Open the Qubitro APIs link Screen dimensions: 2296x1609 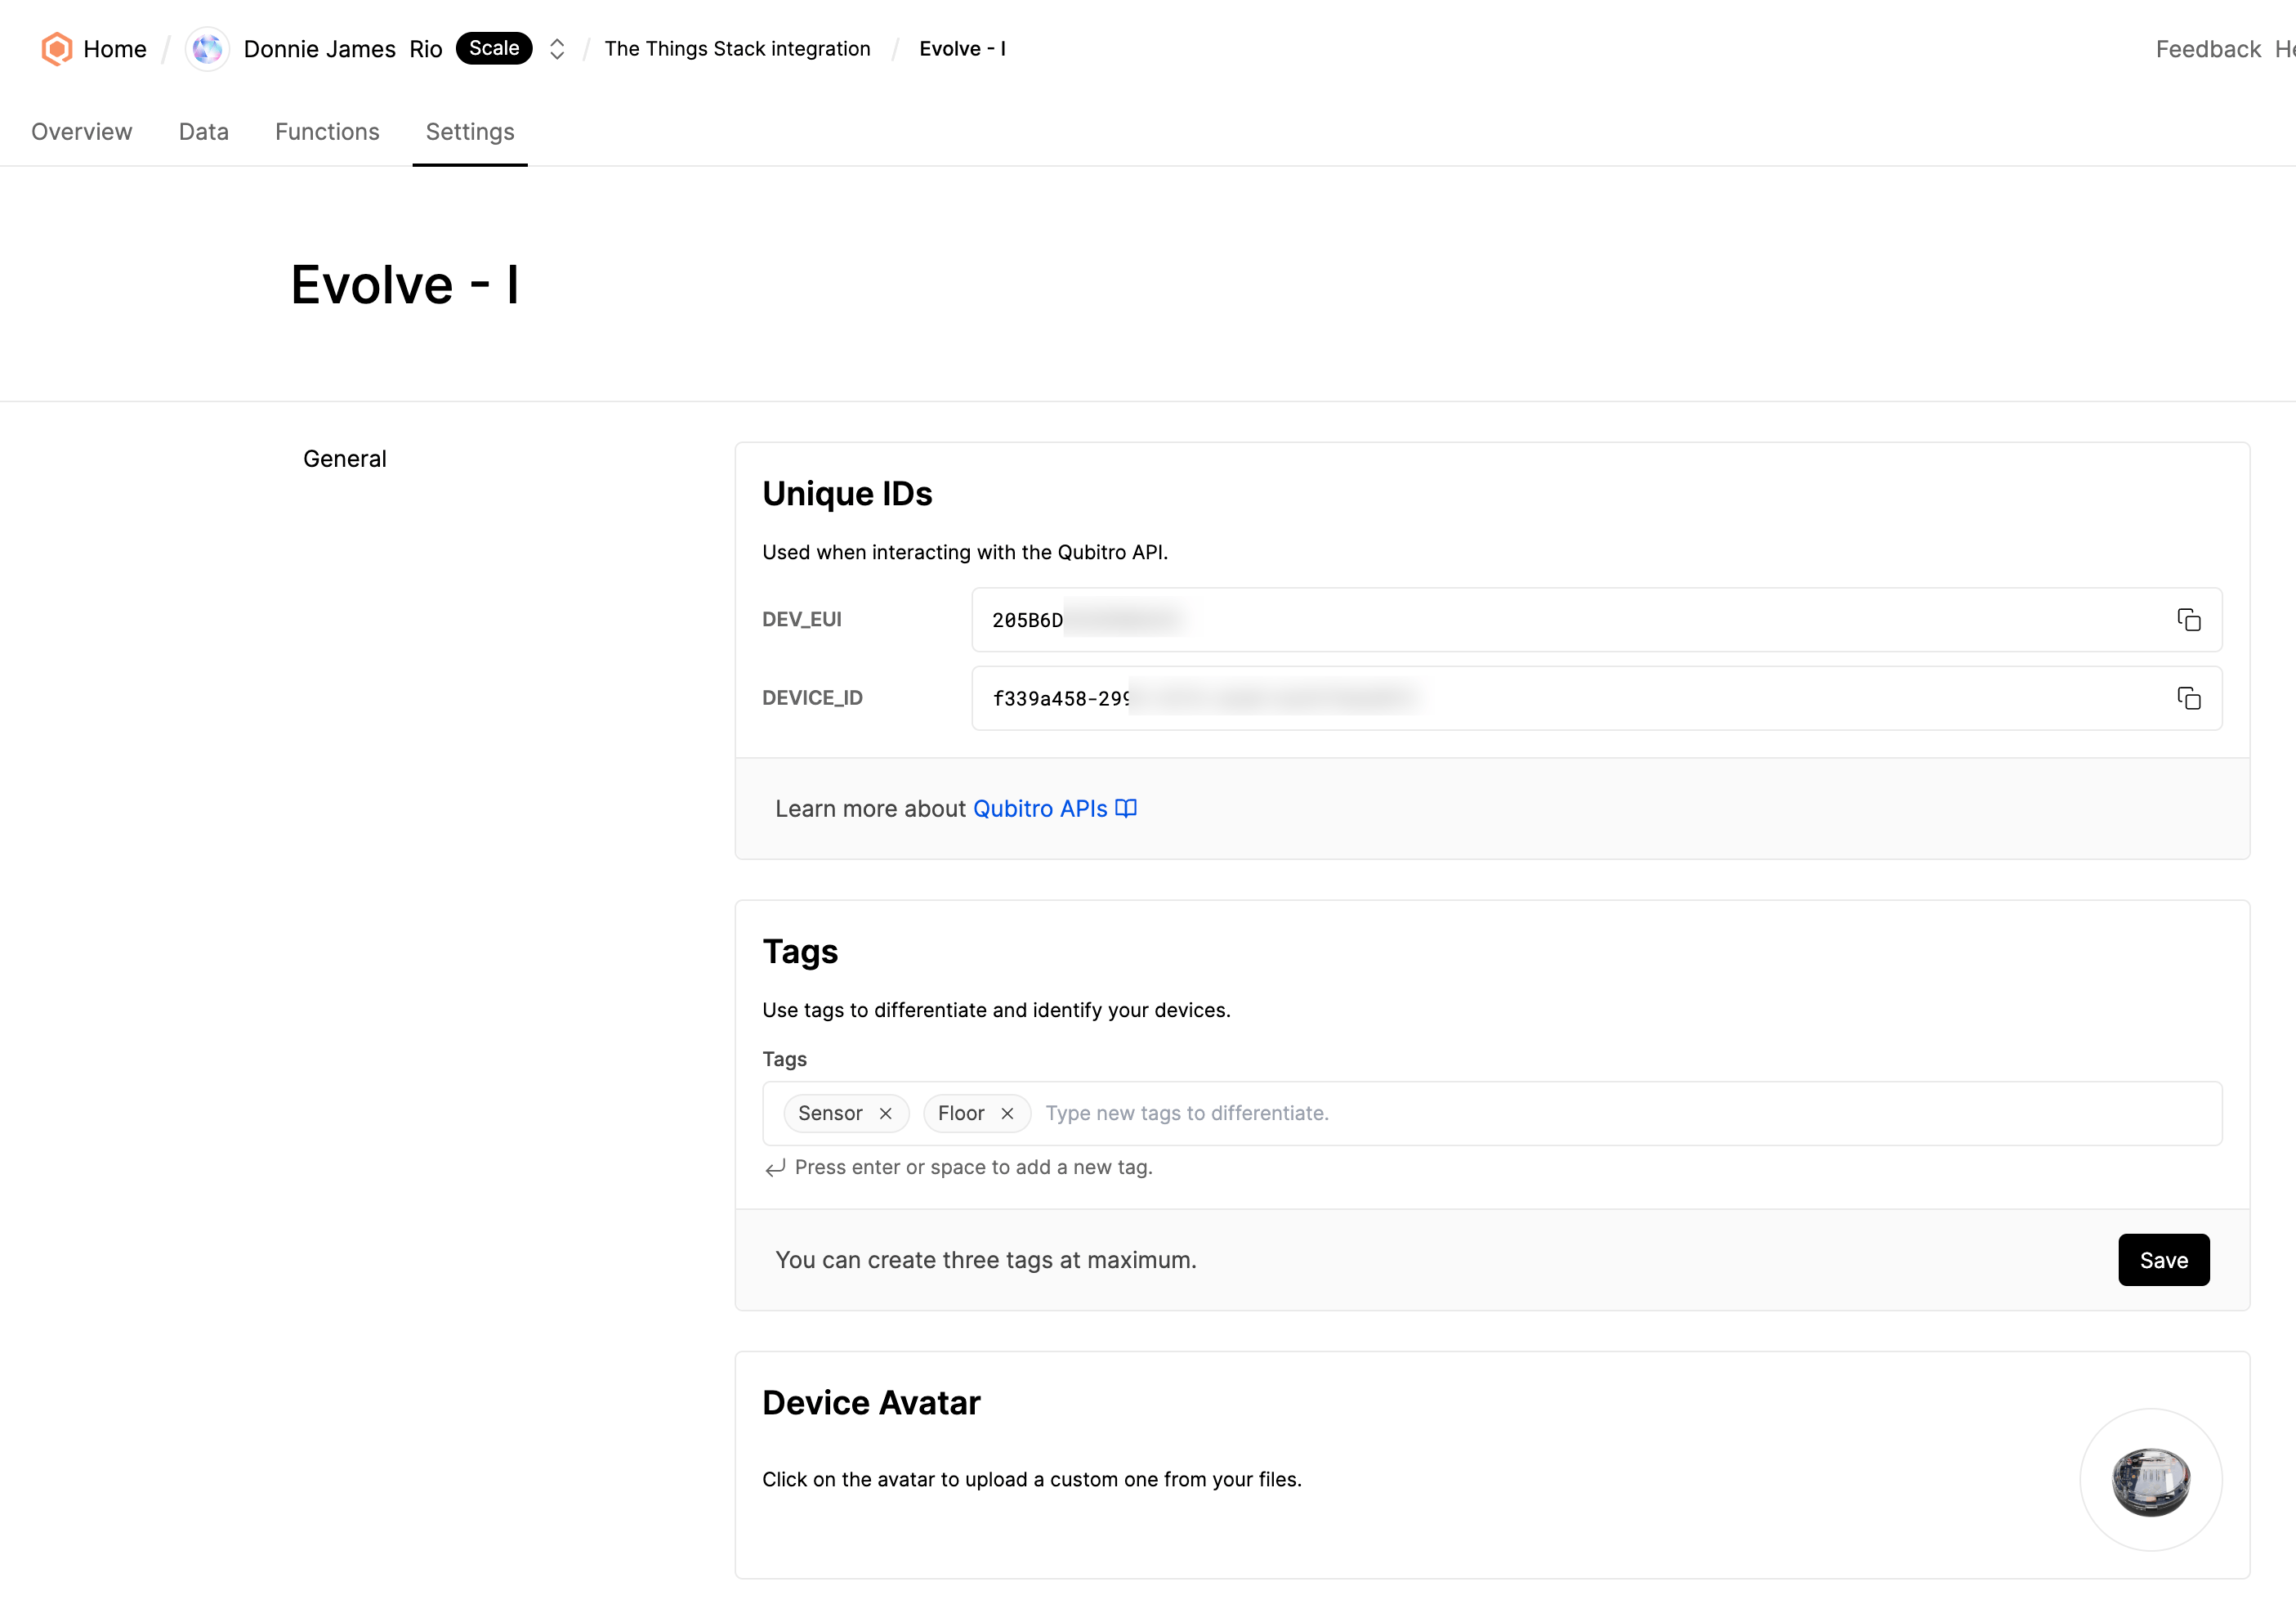click(1040, 808)
